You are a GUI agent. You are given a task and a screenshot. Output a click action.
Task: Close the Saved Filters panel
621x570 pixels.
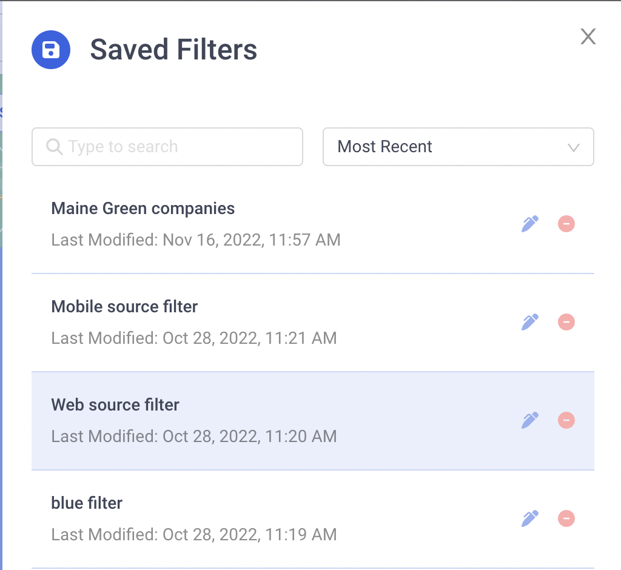click(x=588, y=37)
